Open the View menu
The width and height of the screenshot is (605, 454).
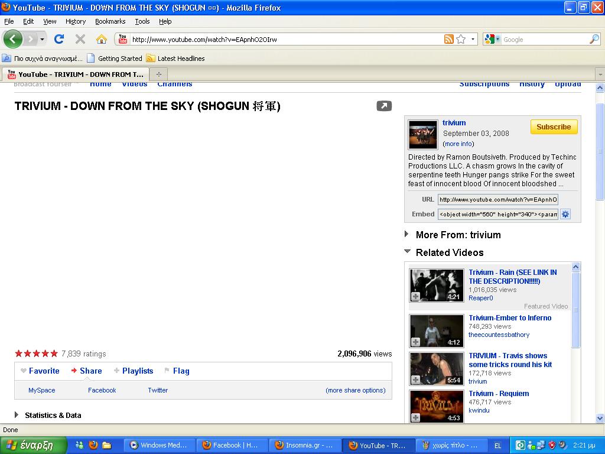click(50, 21)
